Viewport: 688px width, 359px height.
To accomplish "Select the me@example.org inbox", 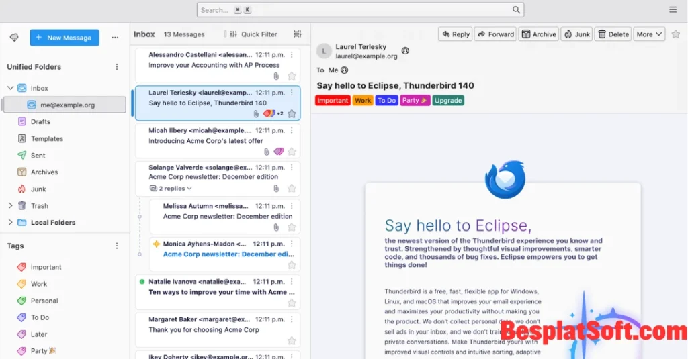I will [x=64, y=105].
